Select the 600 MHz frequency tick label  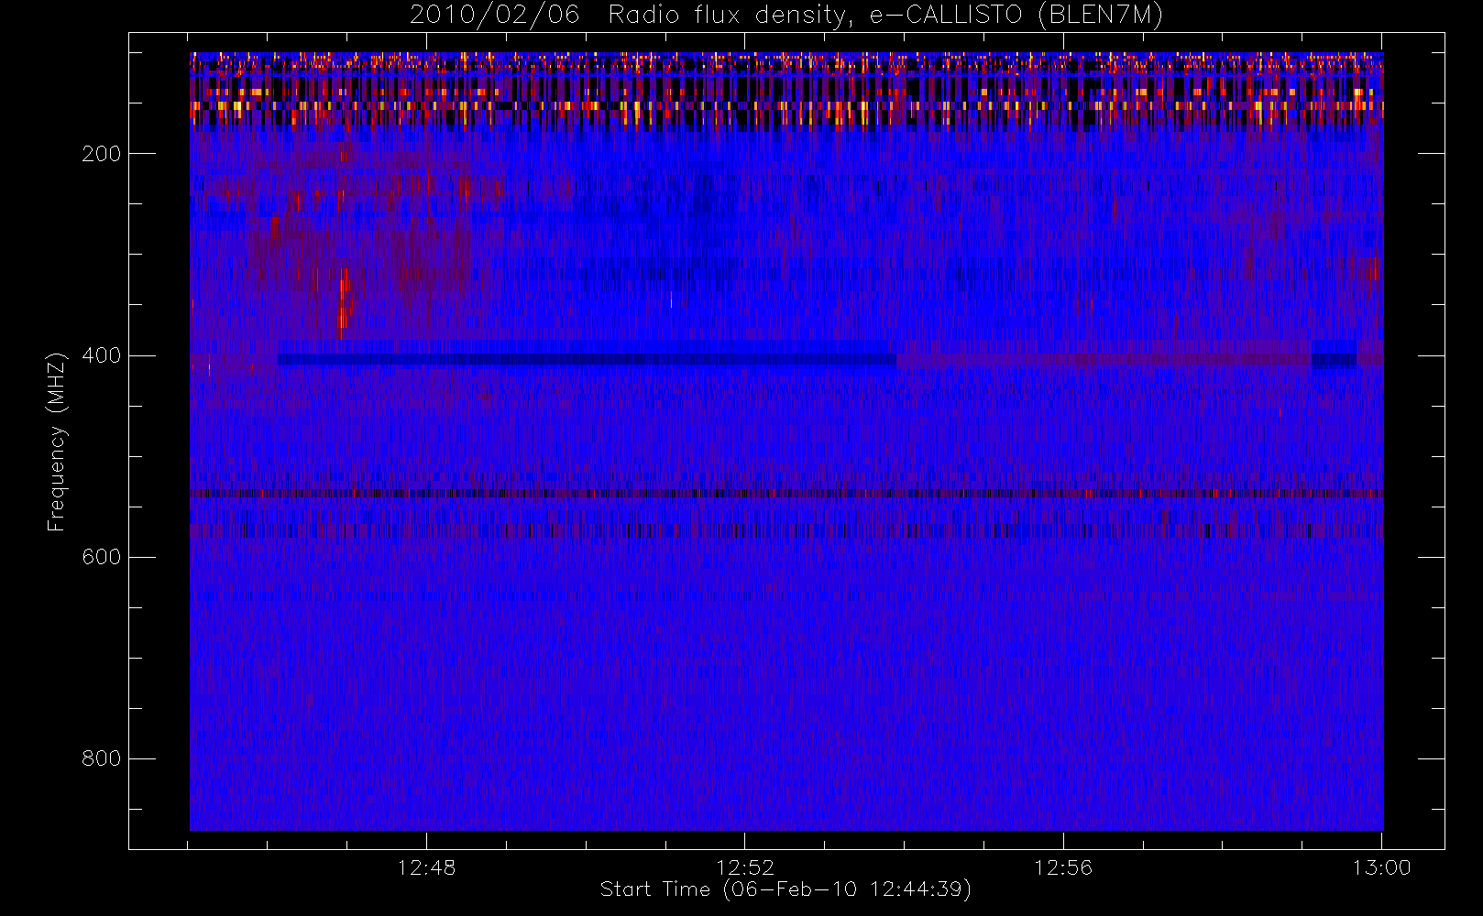point(101,557)
